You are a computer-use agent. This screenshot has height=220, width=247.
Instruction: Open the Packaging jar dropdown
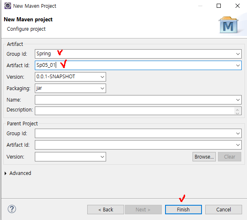102,88
